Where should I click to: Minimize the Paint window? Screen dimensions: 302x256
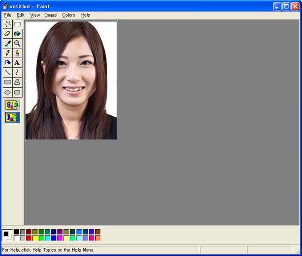tap(277, 6)
